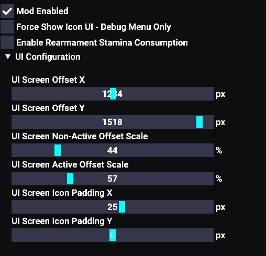Uncheck the Mod Enabled checkbox
266x256 pixels.
coord(7,11)
